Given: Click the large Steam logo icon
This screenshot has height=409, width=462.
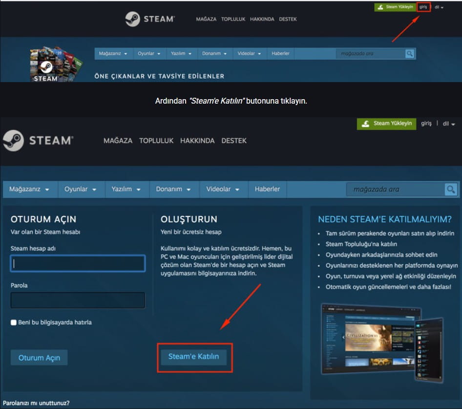Looking at the screenshot, I should (x=13, y=140).
